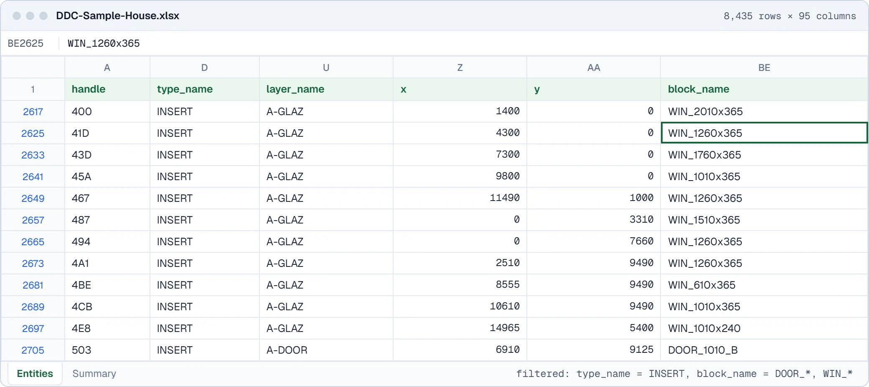
Task: Select row number 2625
Action: 33,133
